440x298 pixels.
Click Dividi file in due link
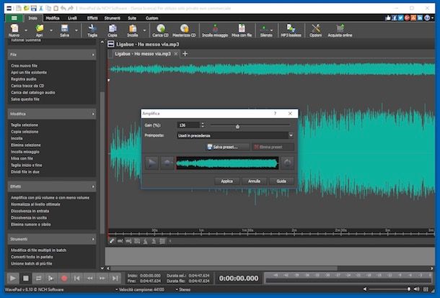click(25, 172)
